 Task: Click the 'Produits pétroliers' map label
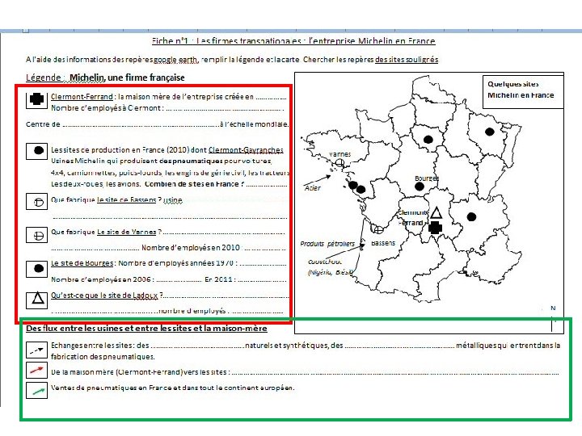tap(327, 244)
